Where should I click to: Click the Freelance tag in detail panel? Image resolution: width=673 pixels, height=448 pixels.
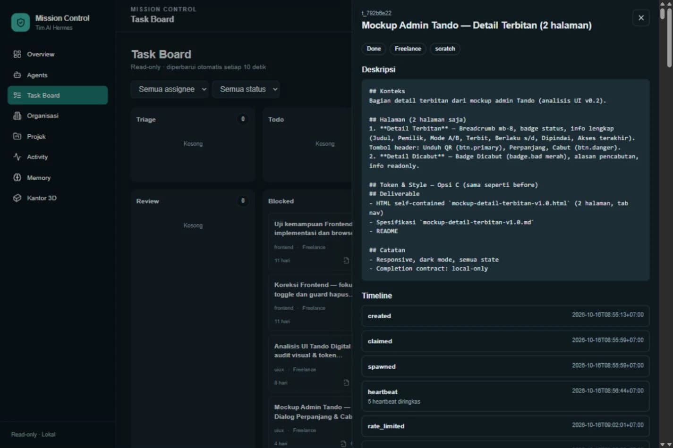click(408, 49)
